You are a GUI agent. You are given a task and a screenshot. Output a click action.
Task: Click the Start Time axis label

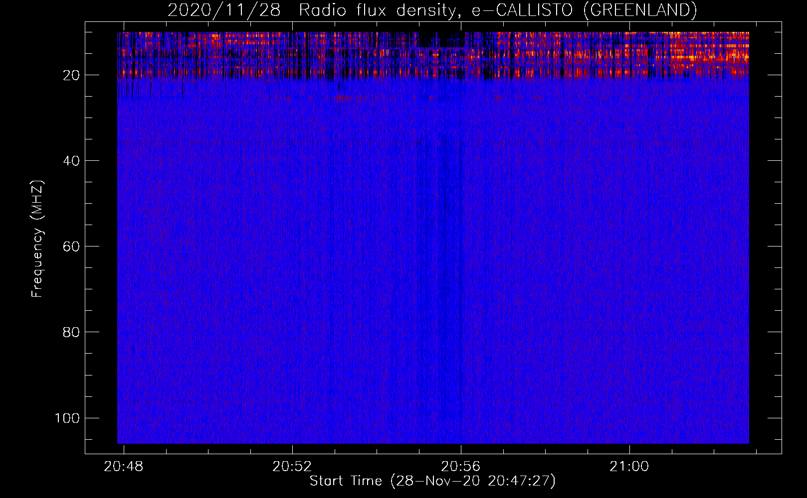pyautogui.click(x=432, y=481)
